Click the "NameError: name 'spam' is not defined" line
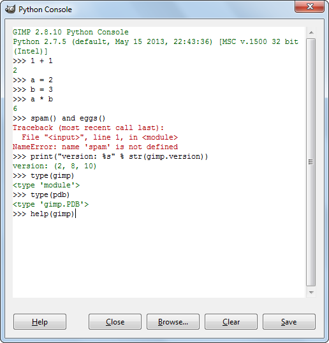Image resolution: width=329 pixels, height=343 pixels. tap(95, 147)
